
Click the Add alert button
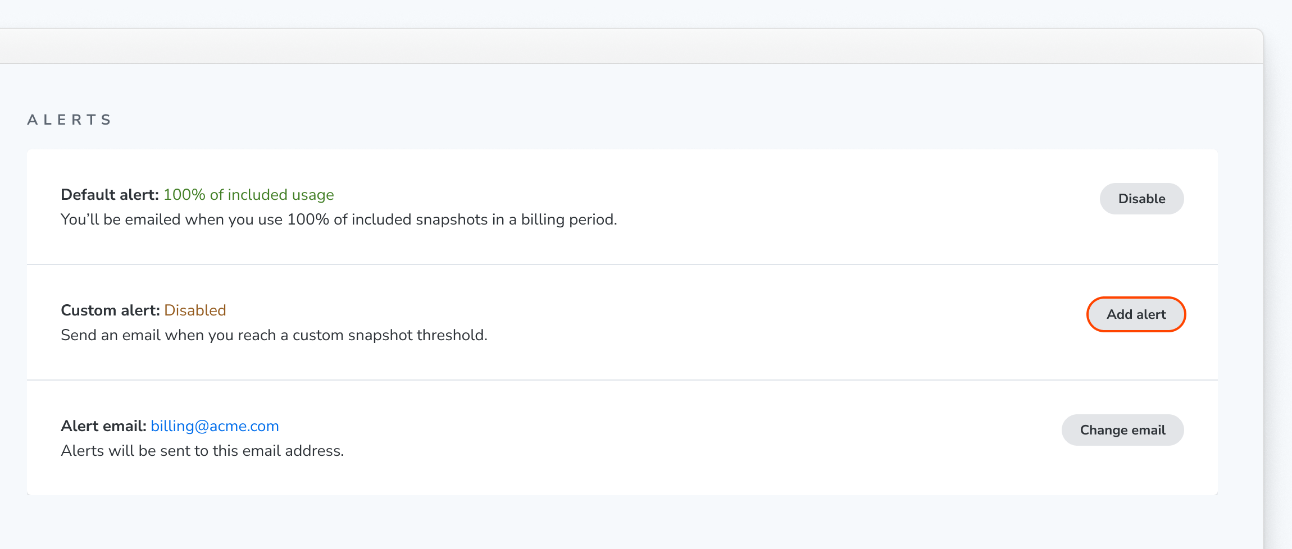1136,314
